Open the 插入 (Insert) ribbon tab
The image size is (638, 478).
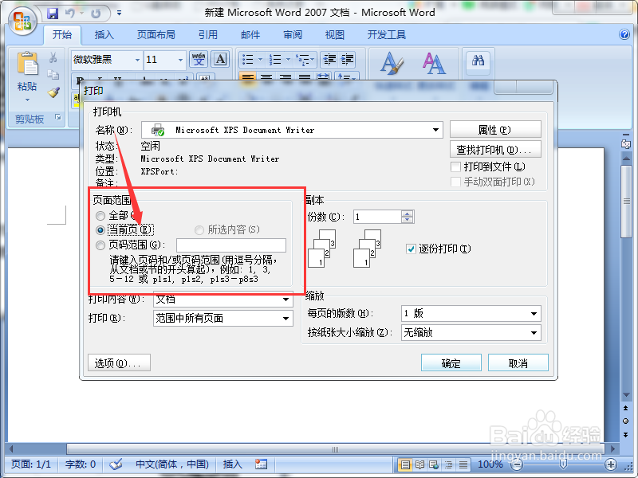[x=104, y=34]
